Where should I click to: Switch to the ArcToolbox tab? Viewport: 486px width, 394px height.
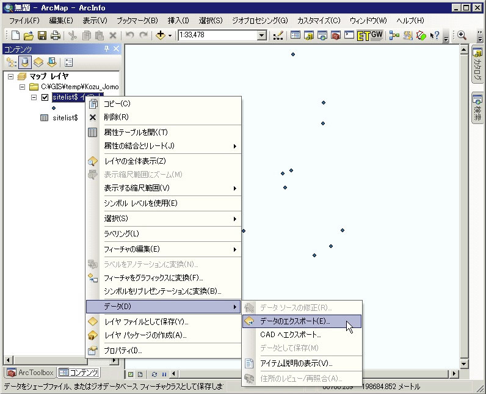coord(30,373)
